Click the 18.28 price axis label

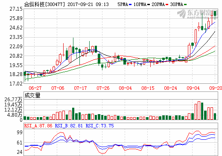point(16,74)
